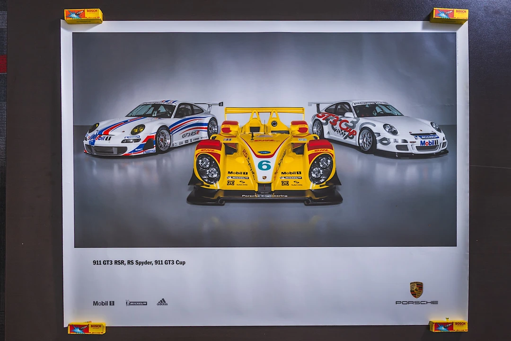The height and width of the screenshot is (341, 511).
Task: Click the Mobil 1 decal on the left car's hood
Action: [100, 138]
